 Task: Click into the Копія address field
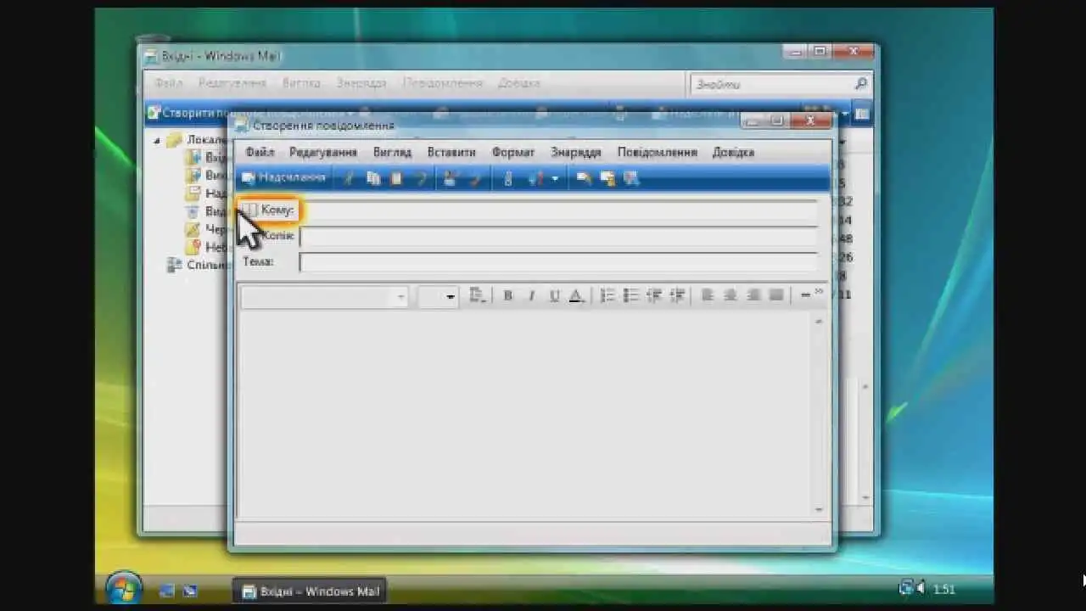[x=558, y=237]
